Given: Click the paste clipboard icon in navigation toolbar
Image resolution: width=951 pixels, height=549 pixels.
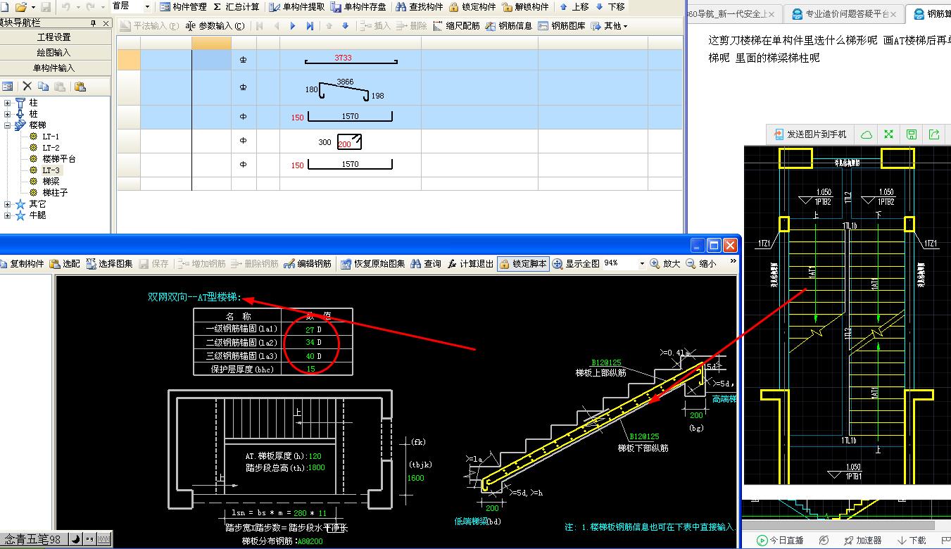Looking at the screenshot, I should coord(80,87).
